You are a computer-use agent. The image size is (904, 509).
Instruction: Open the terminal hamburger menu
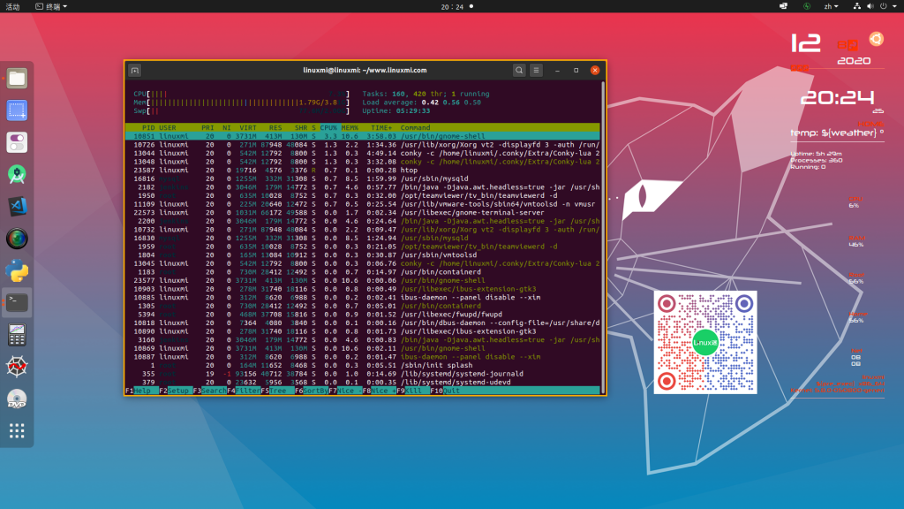[536, 71]
